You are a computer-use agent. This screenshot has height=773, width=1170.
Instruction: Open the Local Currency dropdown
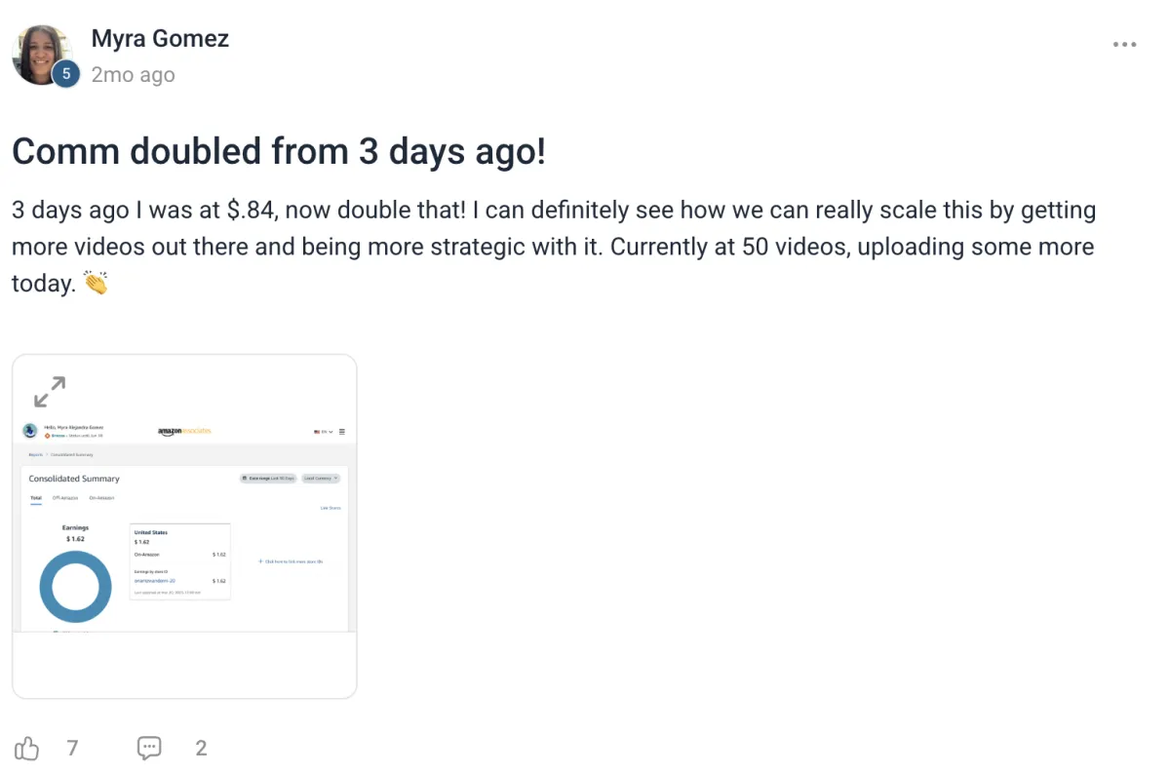pyautogui.click(x=321, y=479)
